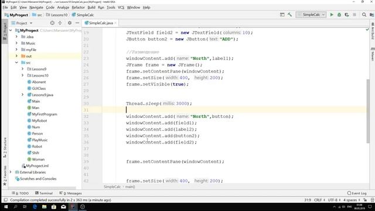This screenshot has width=375, height=211.
Task: Run the SimpleCalc configuration
Action: 332,15
